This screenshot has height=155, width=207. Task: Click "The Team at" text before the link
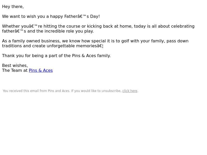15,70
